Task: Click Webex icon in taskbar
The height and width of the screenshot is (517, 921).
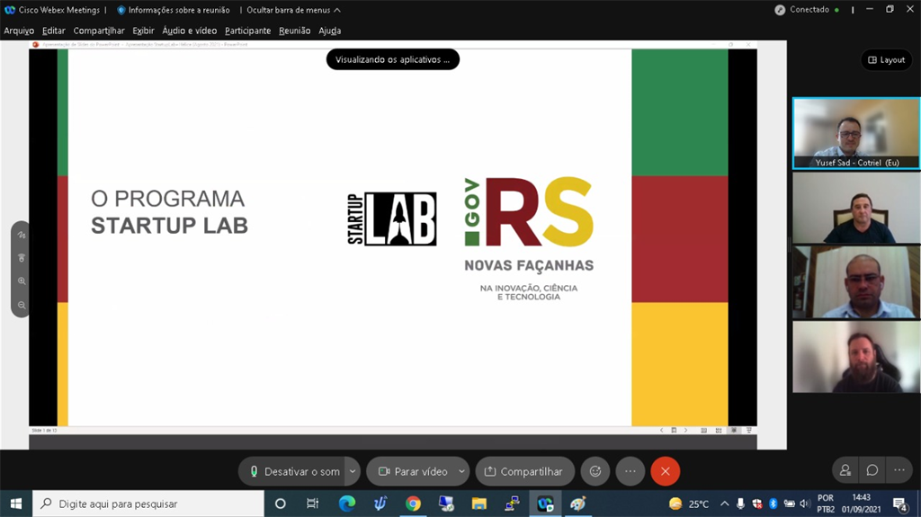Action: pos(545,504)
